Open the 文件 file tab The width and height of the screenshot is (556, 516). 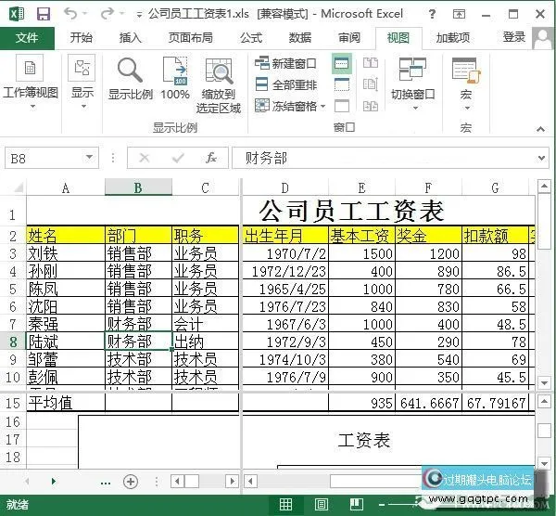(27, 37)
